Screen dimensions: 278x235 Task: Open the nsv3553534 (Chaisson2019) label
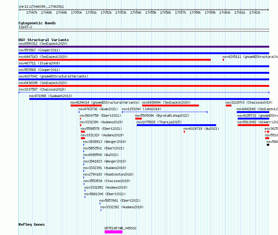(107, 181)
